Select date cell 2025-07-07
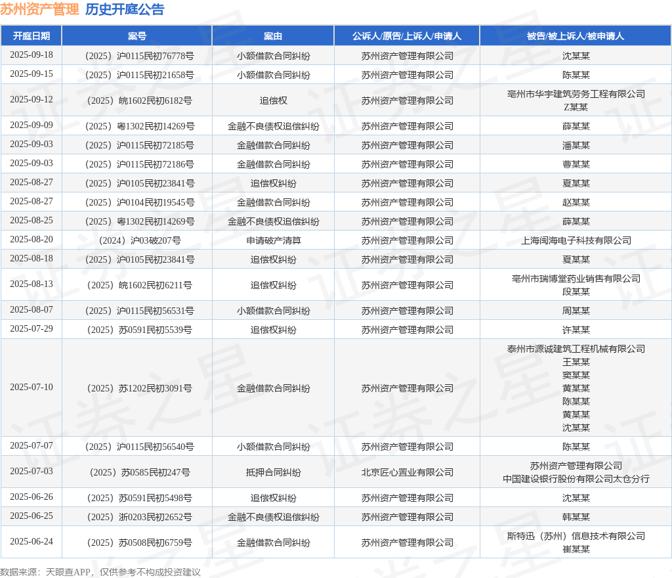 [x=31, y=445]
